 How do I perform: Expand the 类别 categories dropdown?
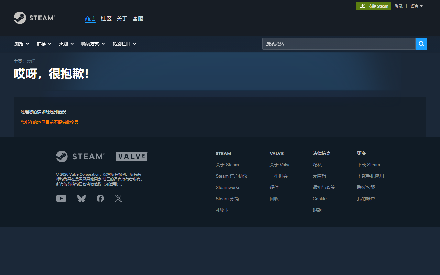click(66, 44)
